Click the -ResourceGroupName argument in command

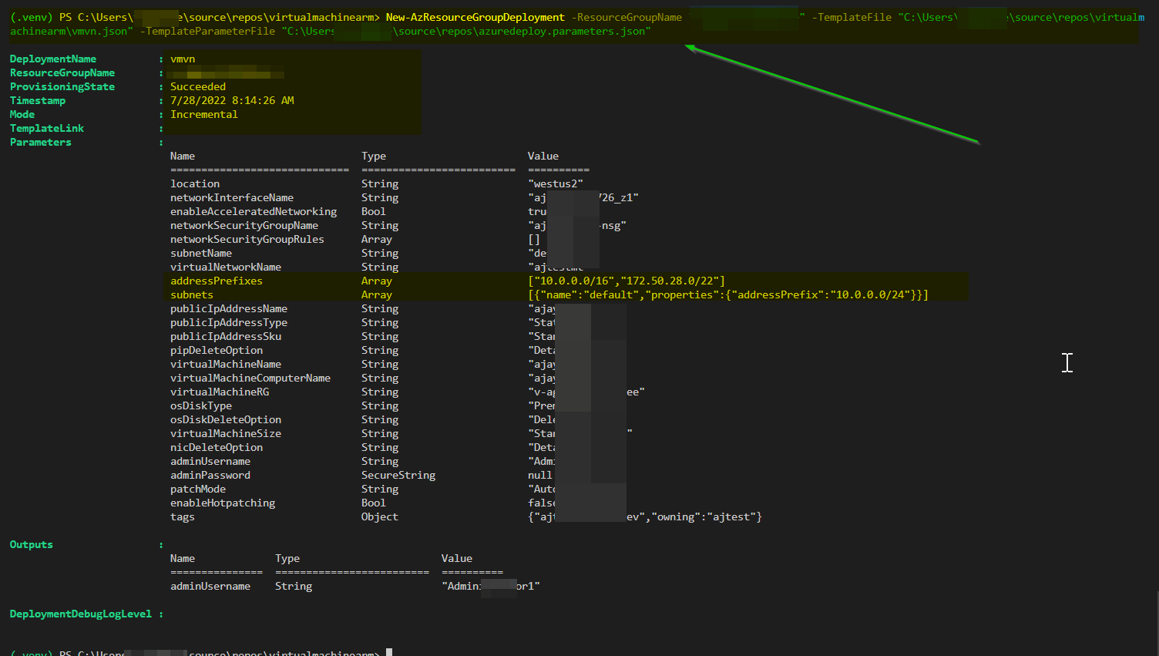(627, 18)
